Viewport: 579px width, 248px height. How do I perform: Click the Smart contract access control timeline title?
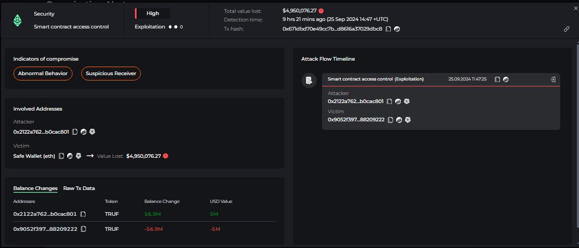[376, 79]
